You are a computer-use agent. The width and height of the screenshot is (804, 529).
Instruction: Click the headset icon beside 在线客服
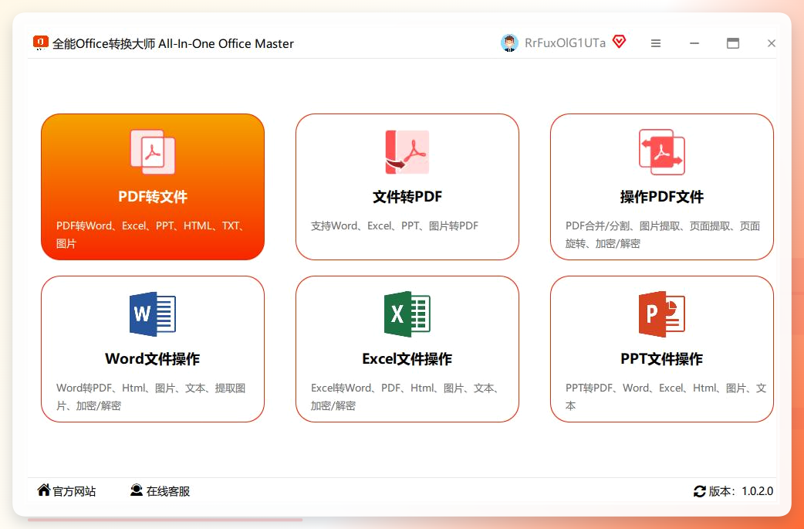(137, 490)
